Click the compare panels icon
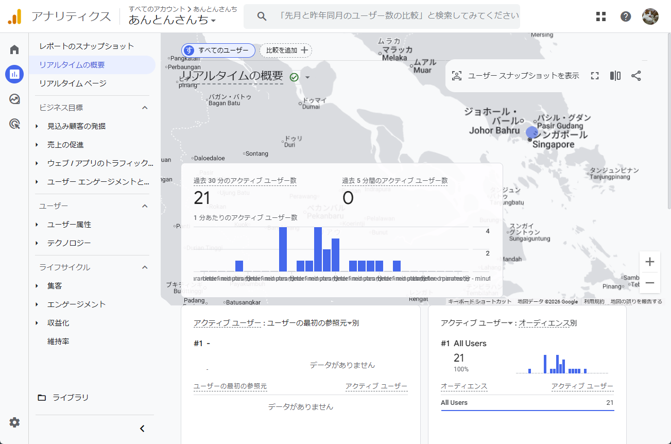 click(x=615, y=76)
